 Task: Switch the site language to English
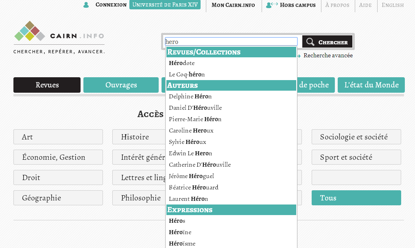coord(393,5)
